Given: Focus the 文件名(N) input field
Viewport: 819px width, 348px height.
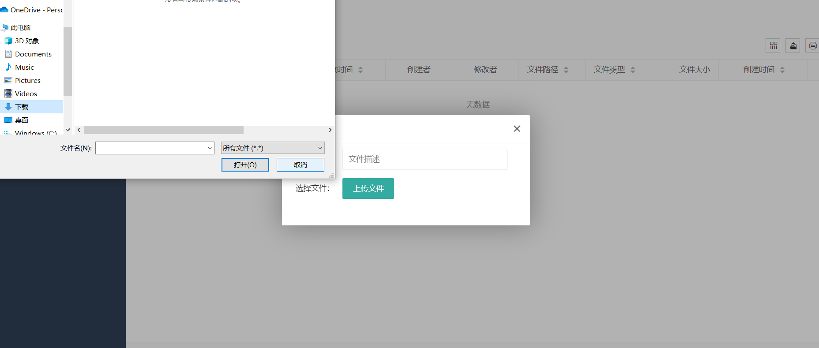Looking at the screenshot, I should 151,148.
